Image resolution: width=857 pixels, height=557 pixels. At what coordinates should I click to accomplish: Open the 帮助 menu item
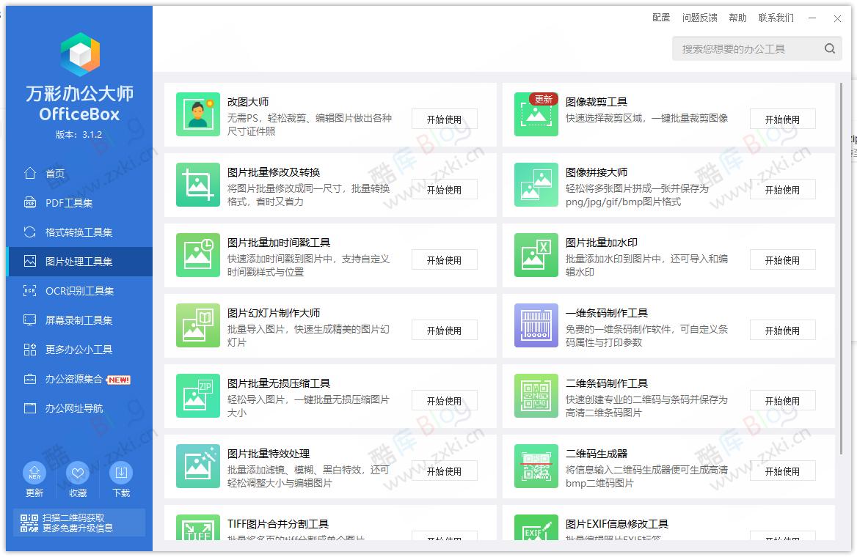737,18
